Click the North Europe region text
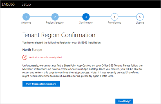The height and width of the screenshot is (104, 161). coord(32,50)
